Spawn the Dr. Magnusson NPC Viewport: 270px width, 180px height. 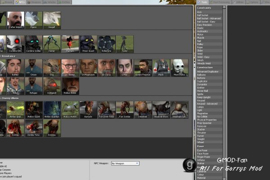click(x=88, y=68)
